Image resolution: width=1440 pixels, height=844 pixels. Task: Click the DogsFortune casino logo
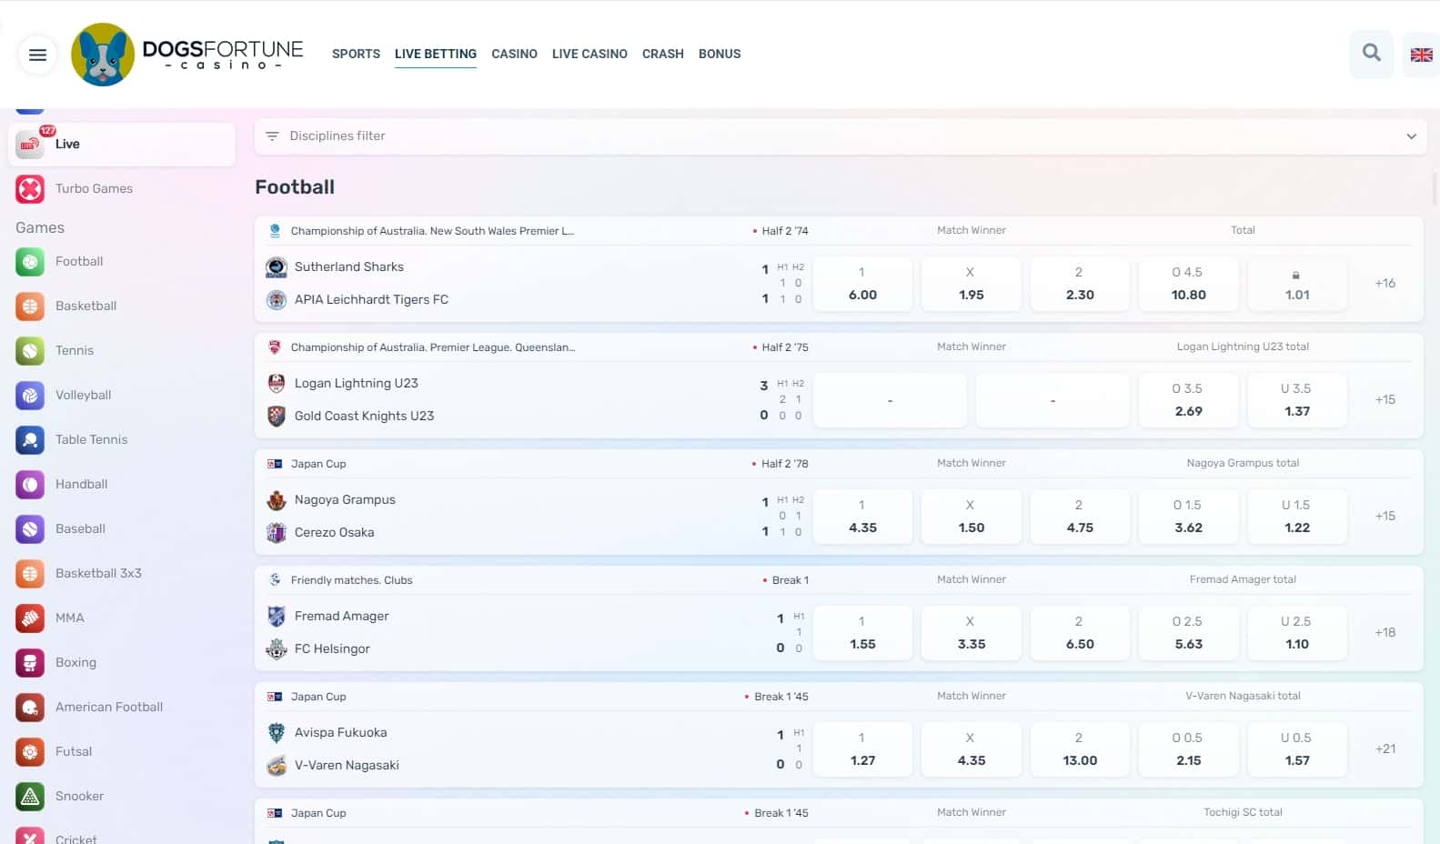pos(188,54)
